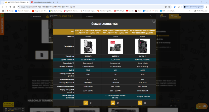Open the tab search dropdown arrow
The height and width of the screenshot is (112, 209).
tap(2, 2)
